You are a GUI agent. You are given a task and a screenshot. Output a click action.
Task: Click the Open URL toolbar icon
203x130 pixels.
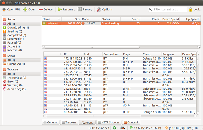[x=4, y=9]
